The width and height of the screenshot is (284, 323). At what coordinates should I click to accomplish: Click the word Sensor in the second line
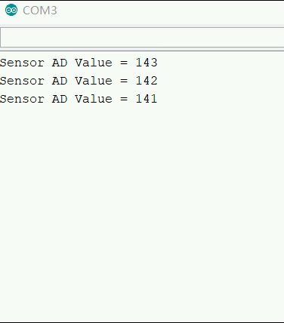pyautogui.click(x=22, y=81)
